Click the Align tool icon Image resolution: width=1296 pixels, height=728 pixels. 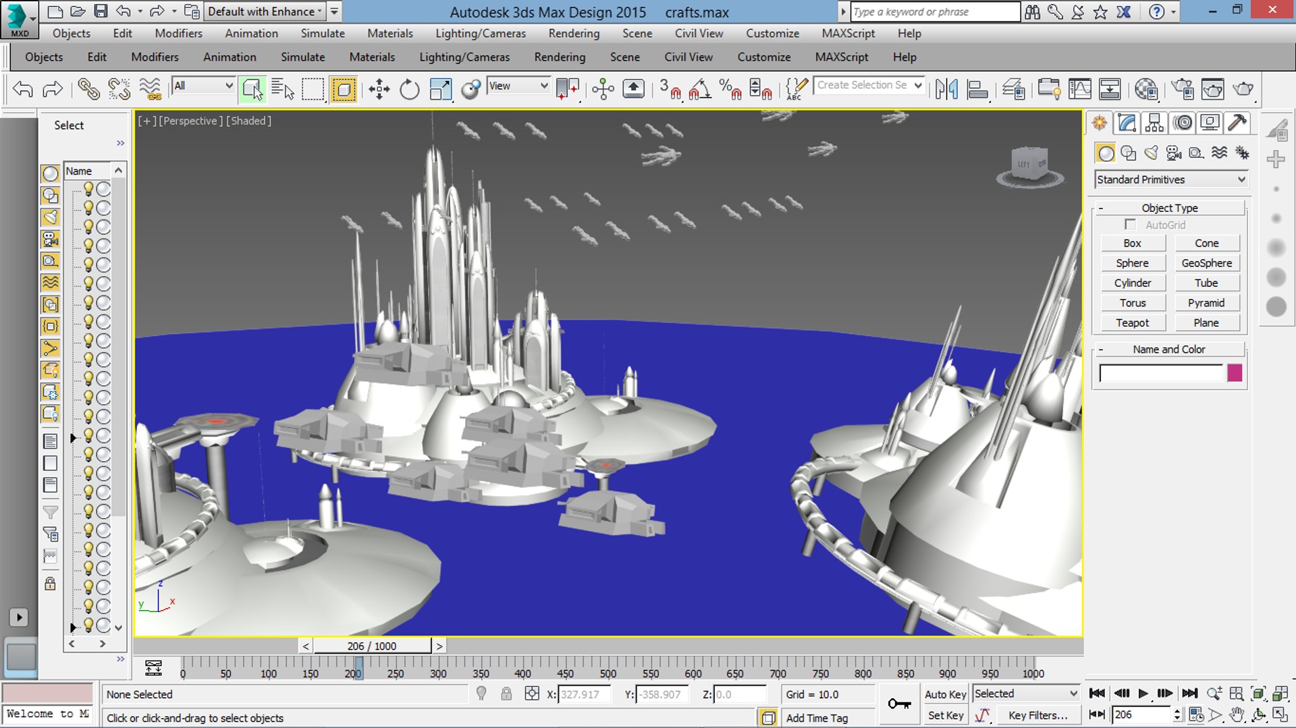[x=977, y=89]
